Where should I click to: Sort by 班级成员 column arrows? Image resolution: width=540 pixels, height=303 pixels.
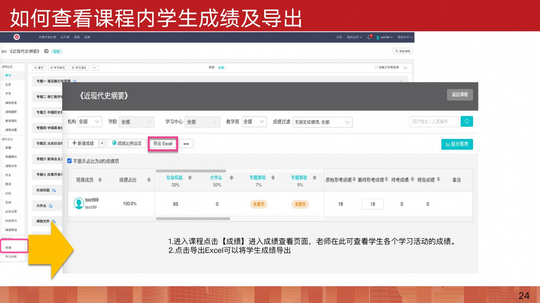tap(100, 180)
